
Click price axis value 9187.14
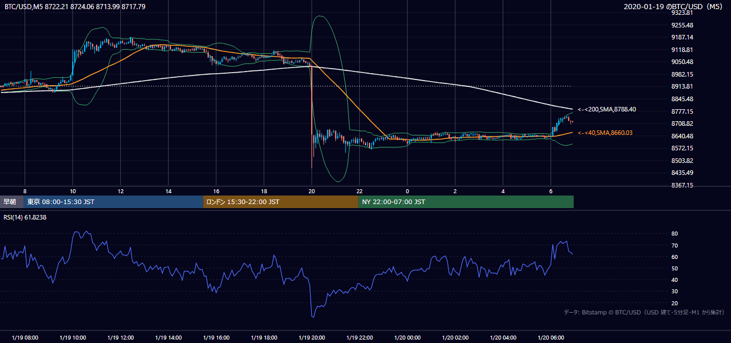(682, 37)
